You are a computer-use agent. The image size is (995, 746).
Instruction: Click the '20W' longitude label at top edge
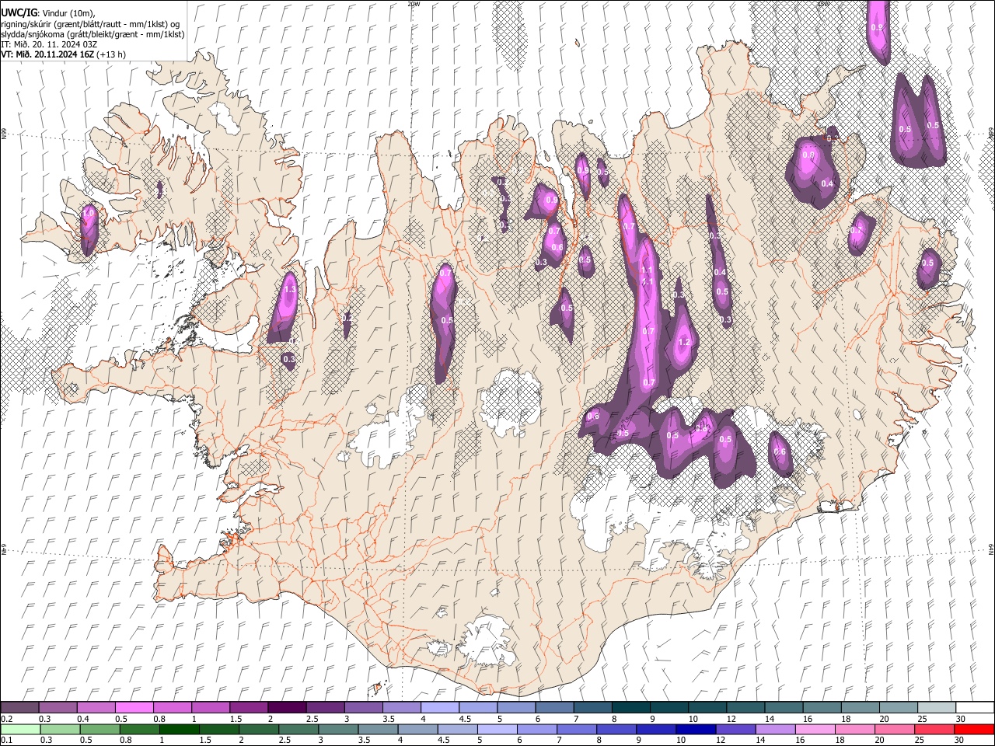tap(414, 4)
